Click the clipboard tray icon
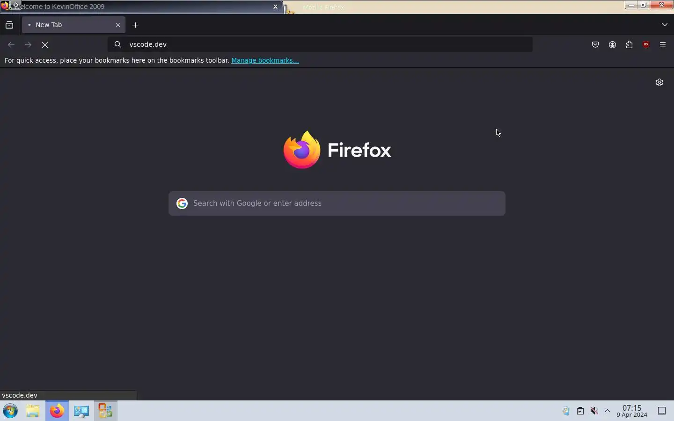 tap(580, 411)
